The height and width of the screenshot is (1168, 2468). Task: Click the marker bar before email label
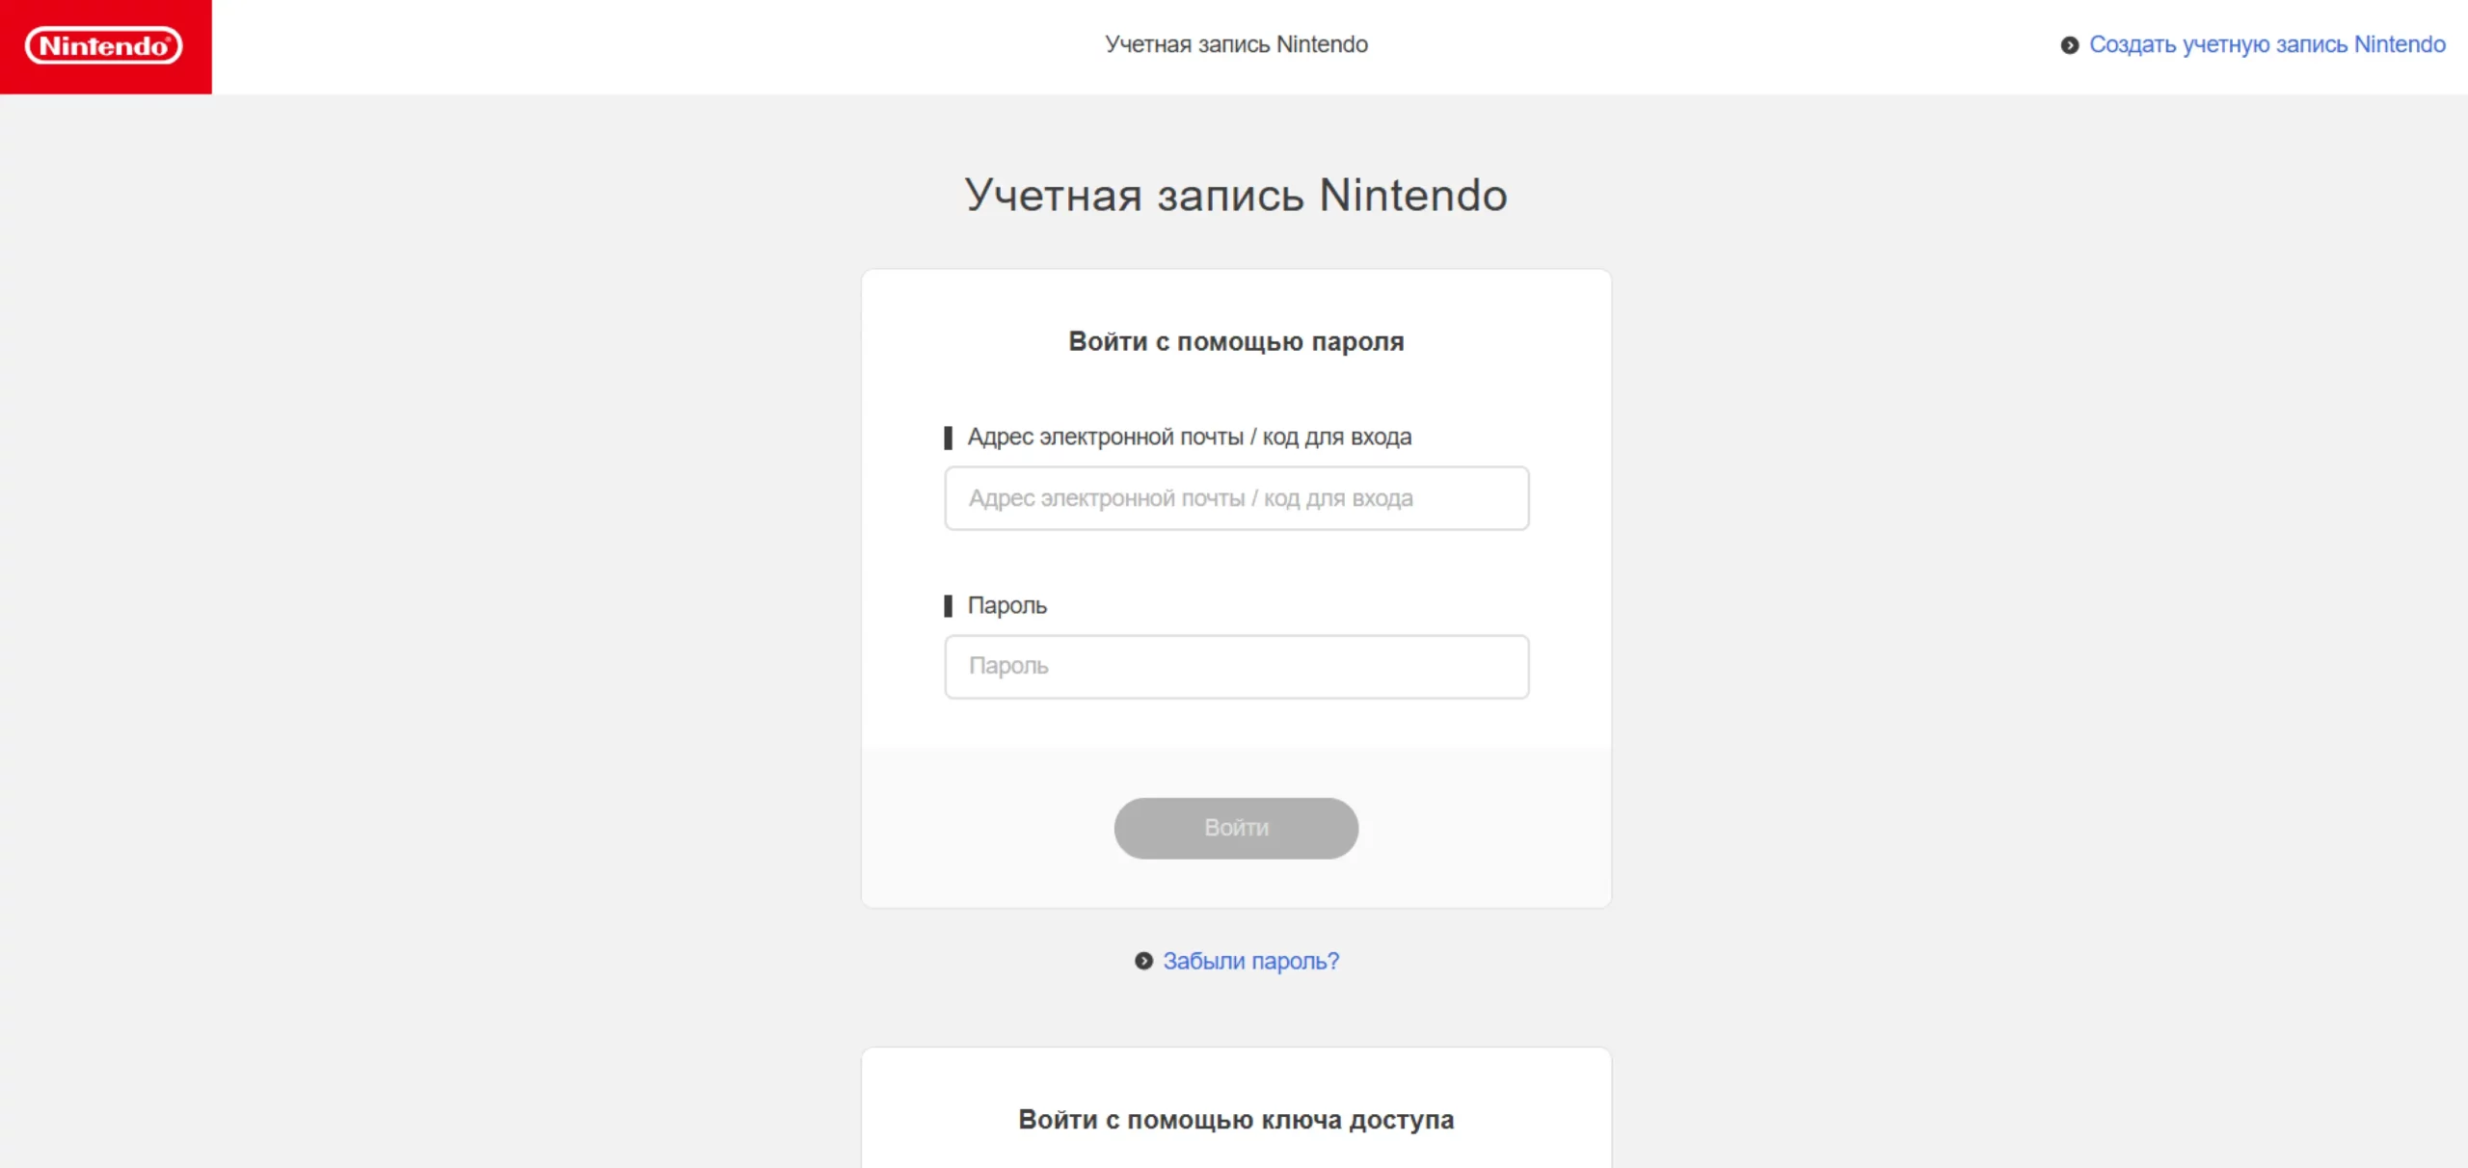coord(948,438)
